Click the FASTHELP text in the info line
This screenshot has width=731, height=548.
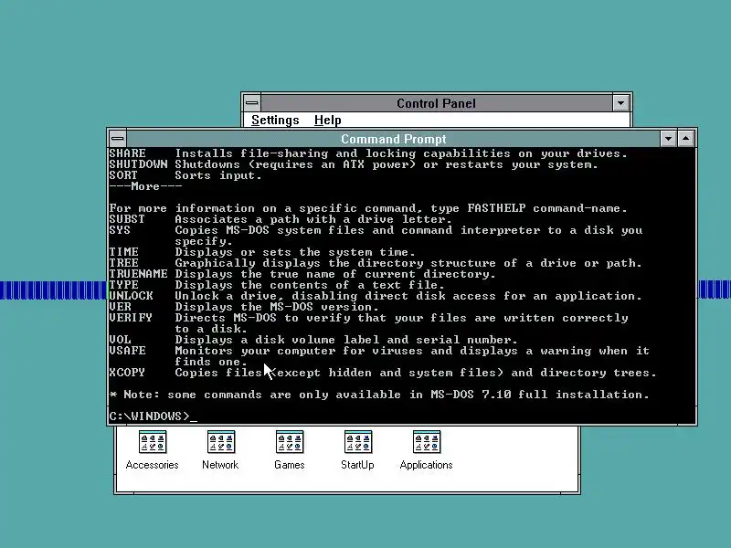click(496, 208)
